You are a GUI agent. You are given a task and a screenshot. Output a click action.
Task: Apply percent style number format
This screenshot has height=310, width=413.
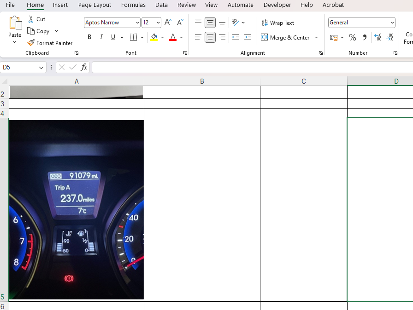click(x=353, y=37)
